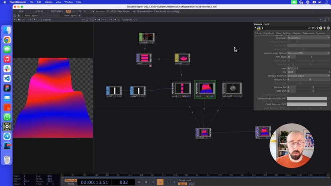Viewport: 331px width, 186px height.
Task: Open the Chrome icon in the dock
Action: [x=7, y=40]
